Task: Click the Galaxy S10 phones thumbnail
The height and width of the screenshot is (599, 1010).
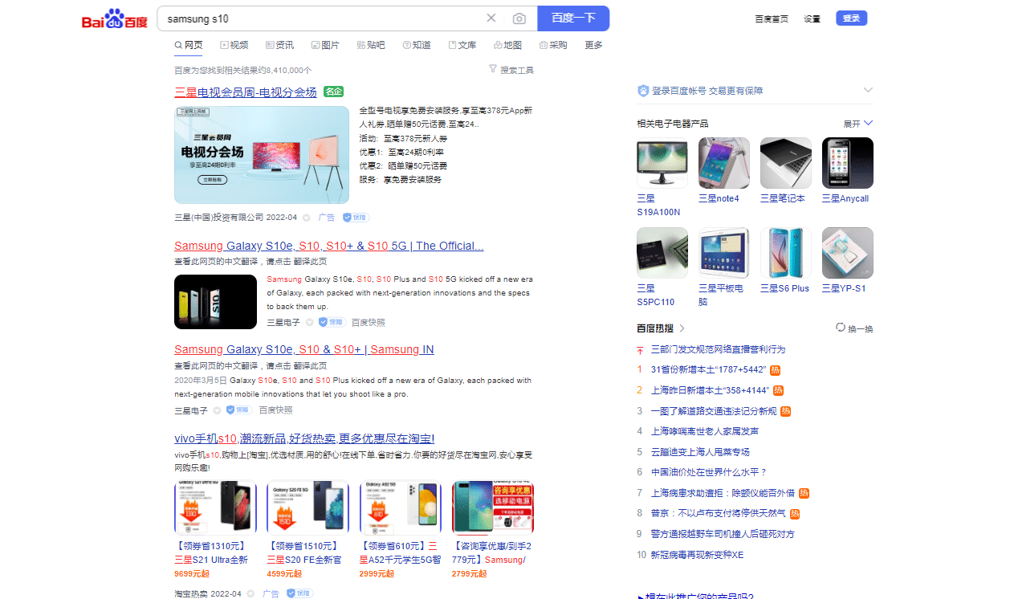Action: point(215,302)
